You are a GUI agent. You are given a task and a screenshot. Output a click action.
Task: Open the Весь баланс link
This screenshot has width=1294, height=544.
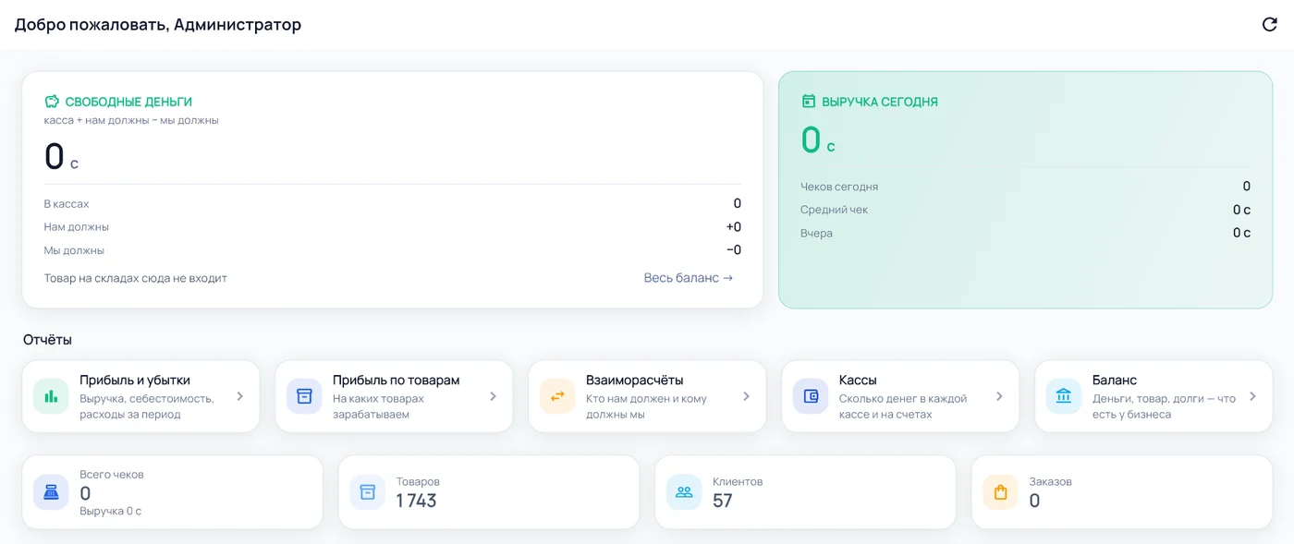(689, 278)
